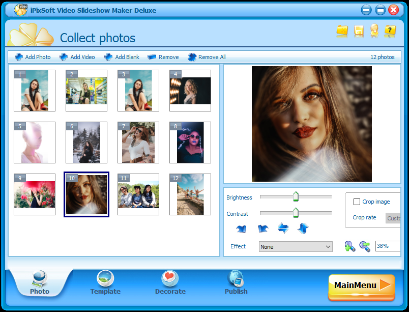This screenshot has height=312, width=409.
Task: Rotate photo left with the first arrow icon
Action: pos(241,229)
